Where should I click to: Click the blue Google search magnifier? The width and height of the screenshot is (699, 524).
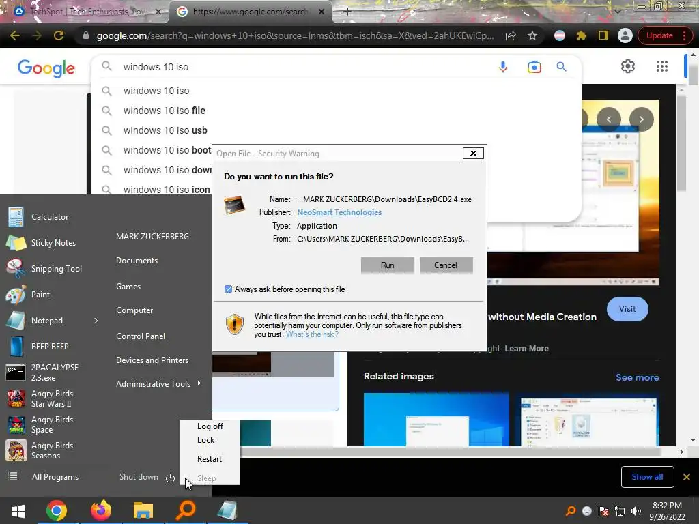click(561, 67)
